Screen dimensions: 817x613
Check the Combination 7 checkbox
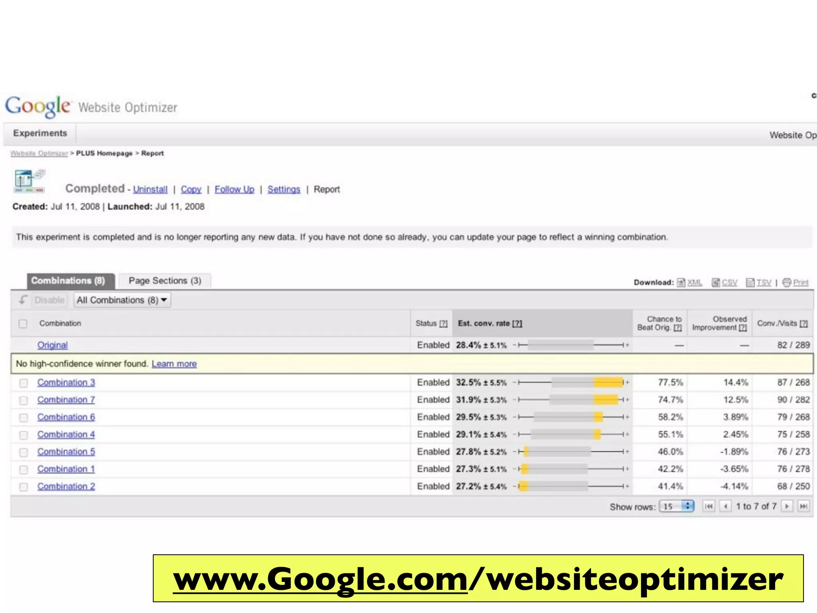pos(24,400)
